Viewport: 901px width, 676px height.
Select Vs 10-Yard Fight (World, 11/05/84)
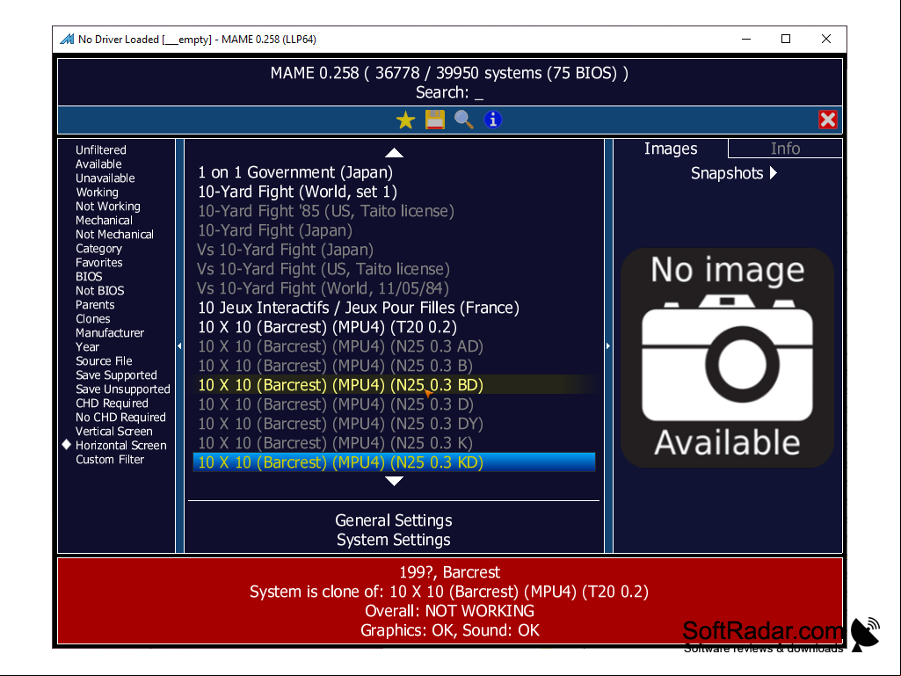[394, 288]
